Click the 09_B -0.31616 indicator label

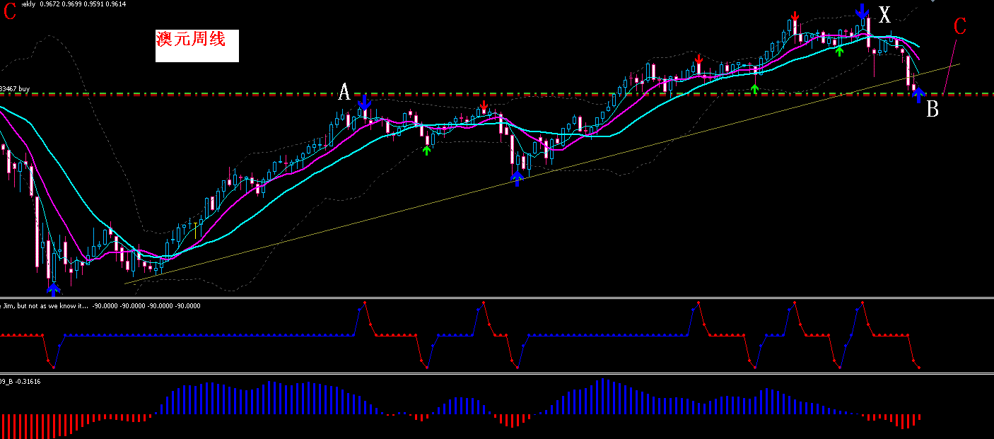(21, 382)
